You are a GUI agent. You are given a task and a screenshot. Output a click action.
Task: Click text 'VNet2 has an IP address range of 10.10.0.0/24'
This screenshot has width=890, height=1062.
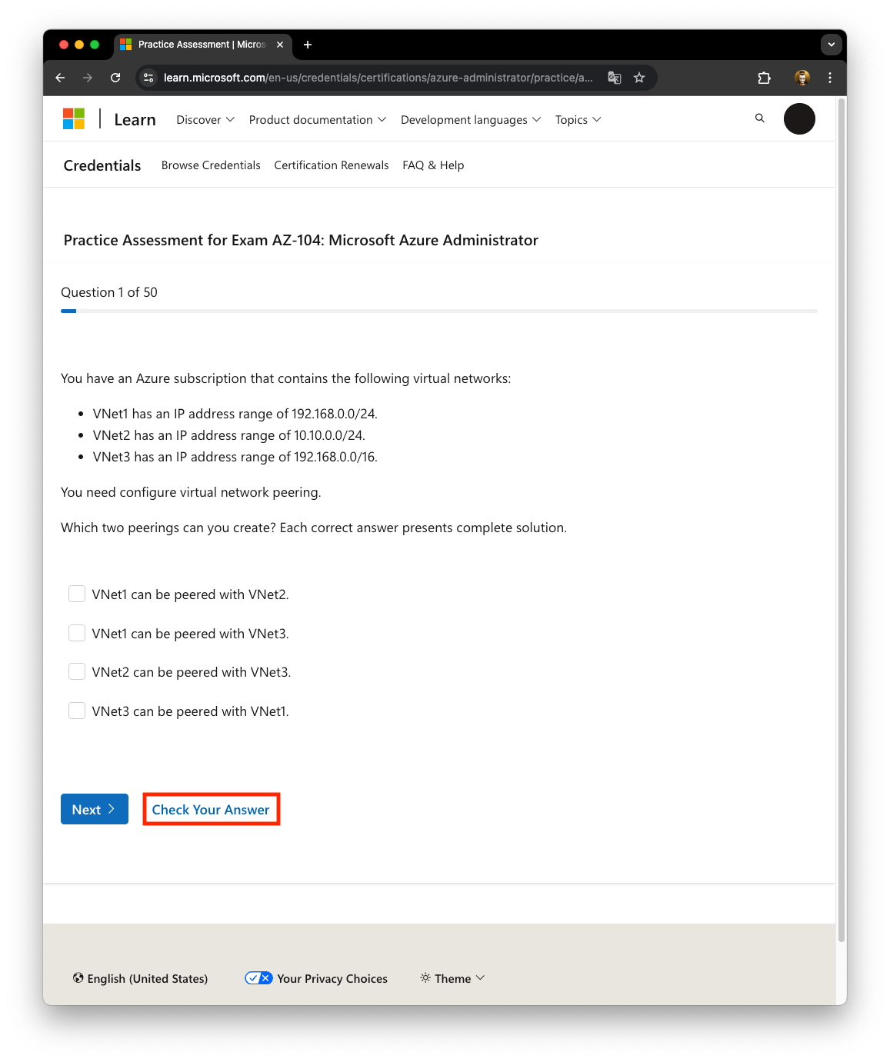click(228, 435)
